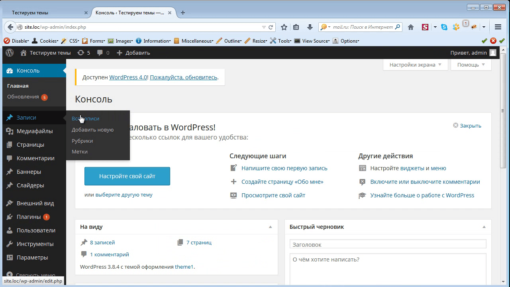The height and width of the screenshot is (287, 510).
Task: Open the Cookies dropdown in Web Developer toolbar
Action: point(45,41)
